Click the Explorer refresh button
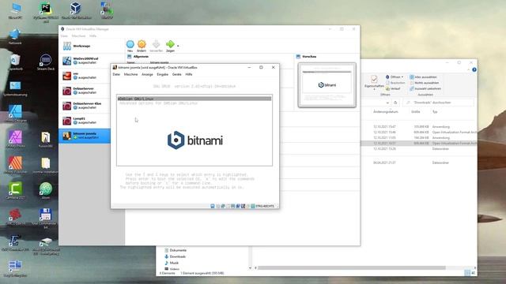Viewport: 506px width, 284px height. click(x=395, y=103)
